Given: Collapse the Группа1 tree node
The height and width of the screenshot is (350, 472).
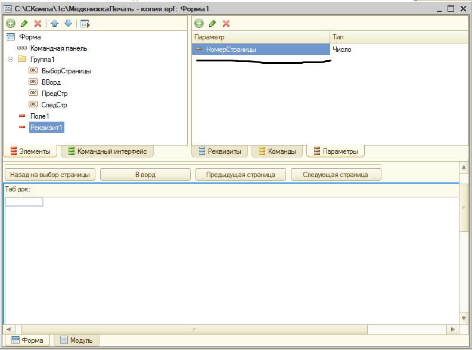Looking at the screenshot, I should coord(11,60).
